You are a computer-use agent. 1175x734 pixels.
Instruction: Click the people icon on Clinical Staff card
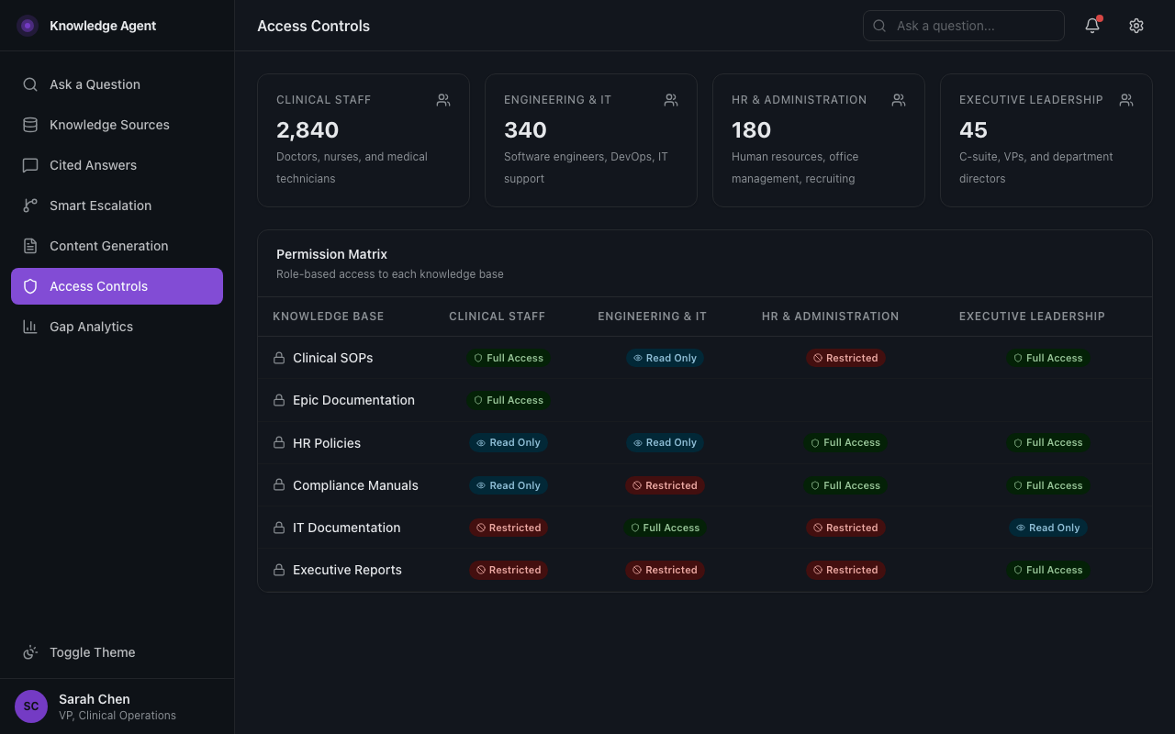(x=443, y=99)
